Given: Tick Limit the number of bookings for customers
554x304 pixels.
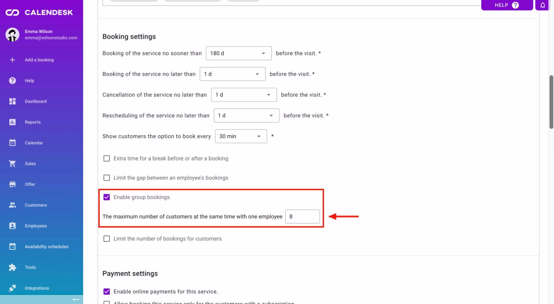Looking at the screenshot, I should (x=106, y=239).
